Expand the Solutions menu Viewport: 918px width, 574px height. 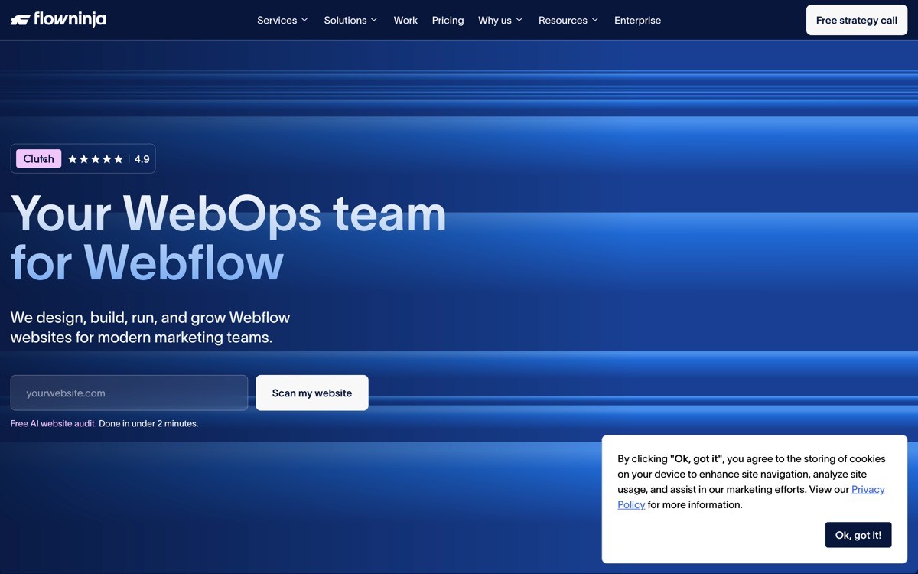[350, 21]
